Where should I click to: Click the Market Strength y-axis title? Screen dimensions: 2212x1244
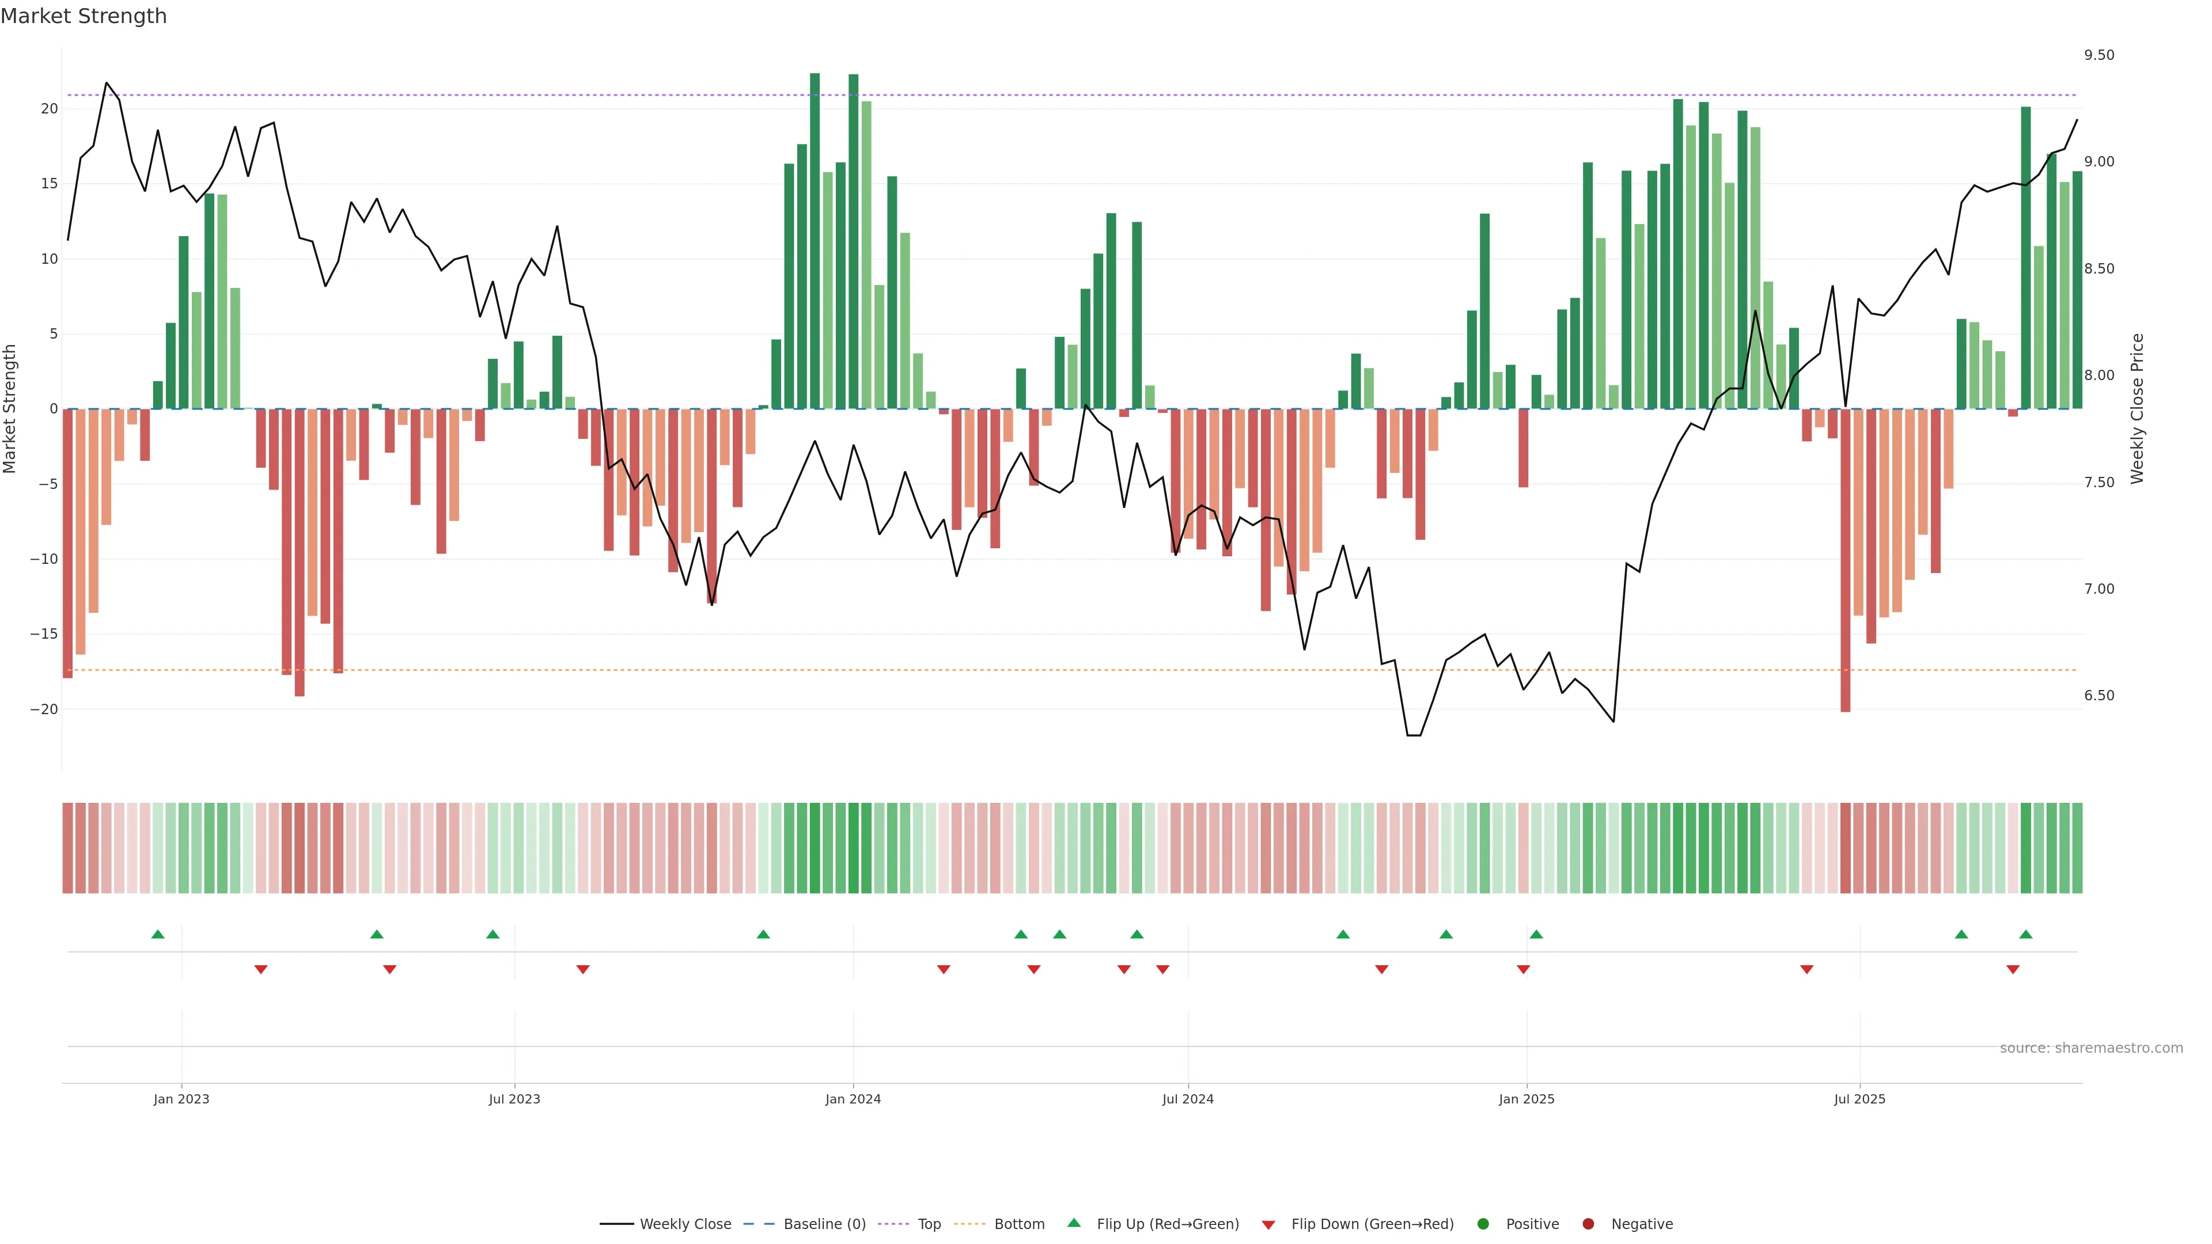pyautogui.click(x=10, y=409)
